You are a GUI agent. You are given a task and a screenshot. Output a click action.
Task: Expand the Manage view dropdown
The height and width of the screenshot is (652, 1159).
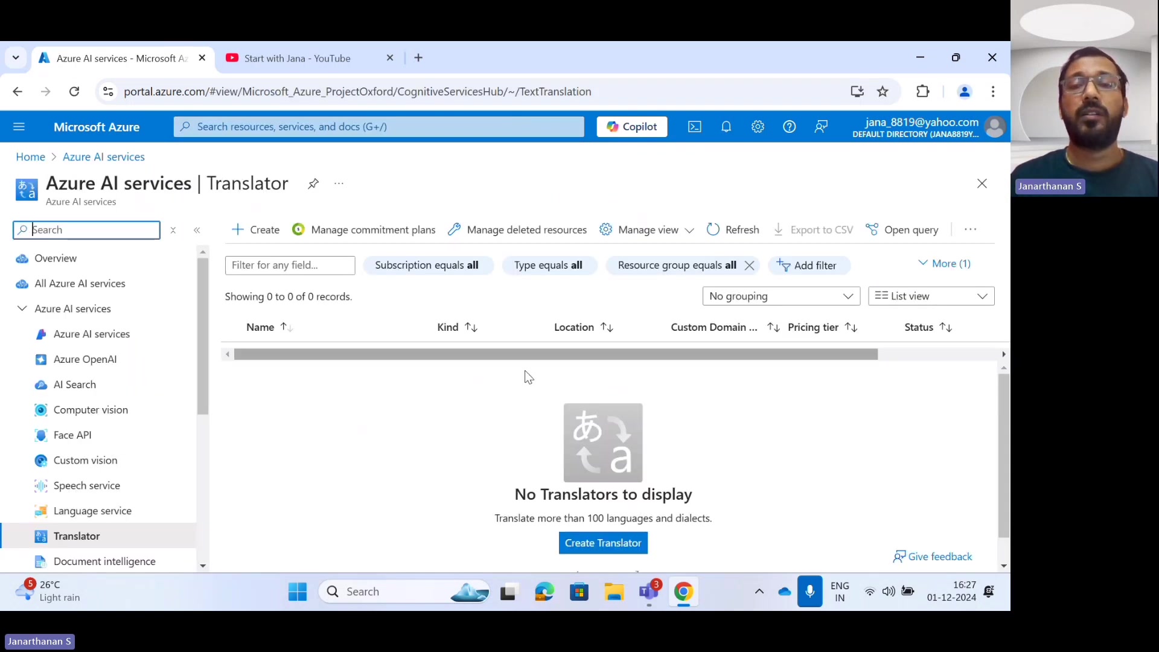pos(689,230)
